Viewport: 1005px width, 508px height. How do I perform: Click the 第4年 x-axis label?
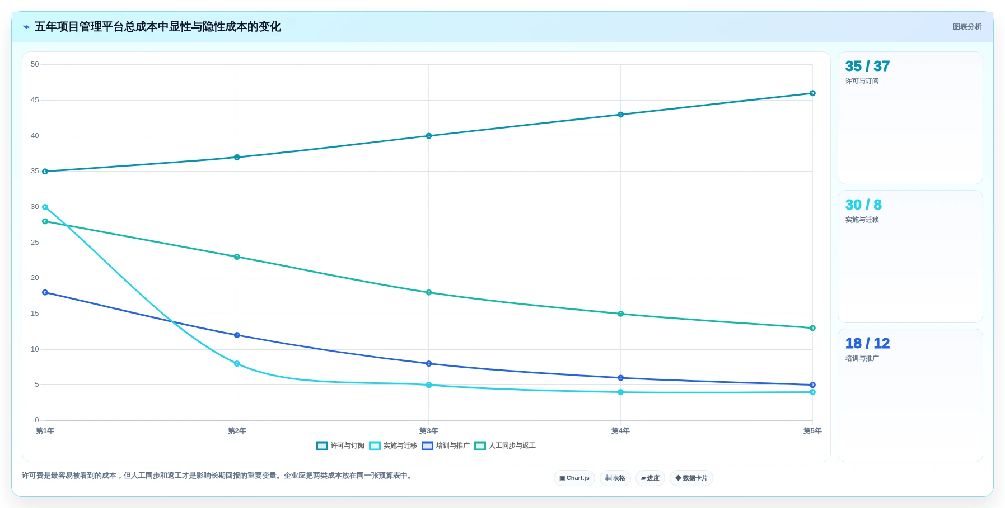[620, 431]
